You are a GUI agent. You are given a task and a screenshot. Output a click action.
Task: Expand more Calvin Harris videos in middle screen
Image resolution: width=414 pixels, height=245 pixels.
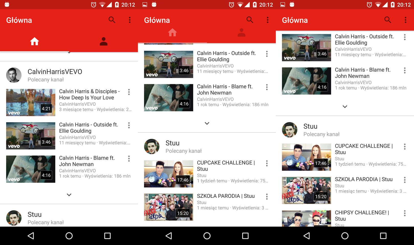tap(207, 123)
